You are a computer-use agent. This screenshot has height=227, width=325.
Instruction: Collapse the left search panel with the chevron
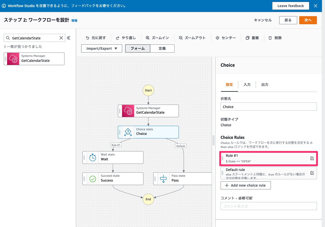pyautogui.click(x=69, y=37)
